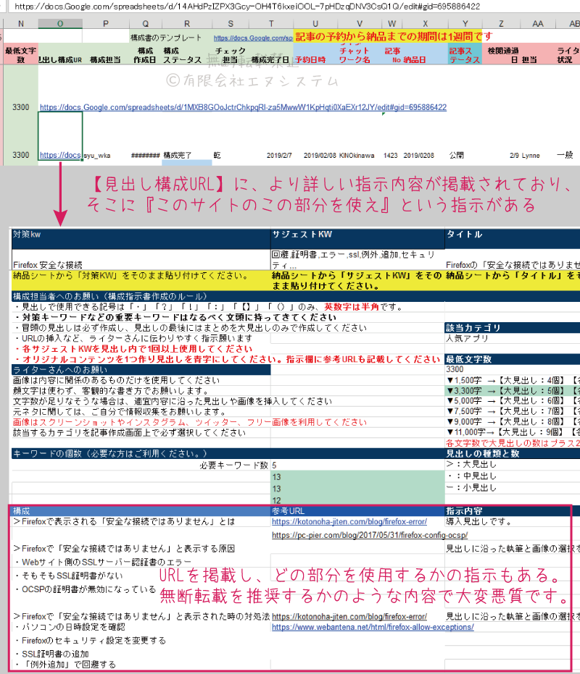
Task: Click the 記事ステータス header cell
Action: coord(465,55)
